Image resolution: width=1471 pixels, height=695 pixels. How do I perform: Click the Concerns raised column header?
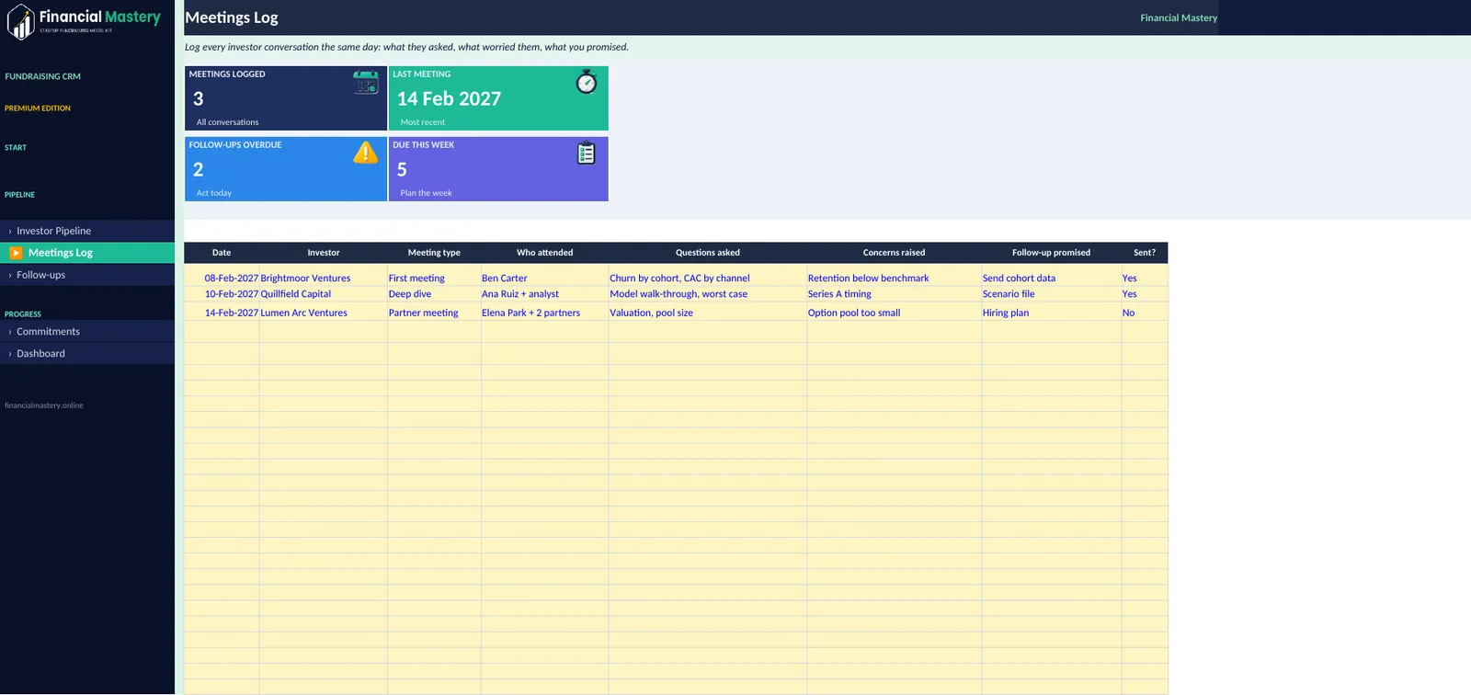895,253
